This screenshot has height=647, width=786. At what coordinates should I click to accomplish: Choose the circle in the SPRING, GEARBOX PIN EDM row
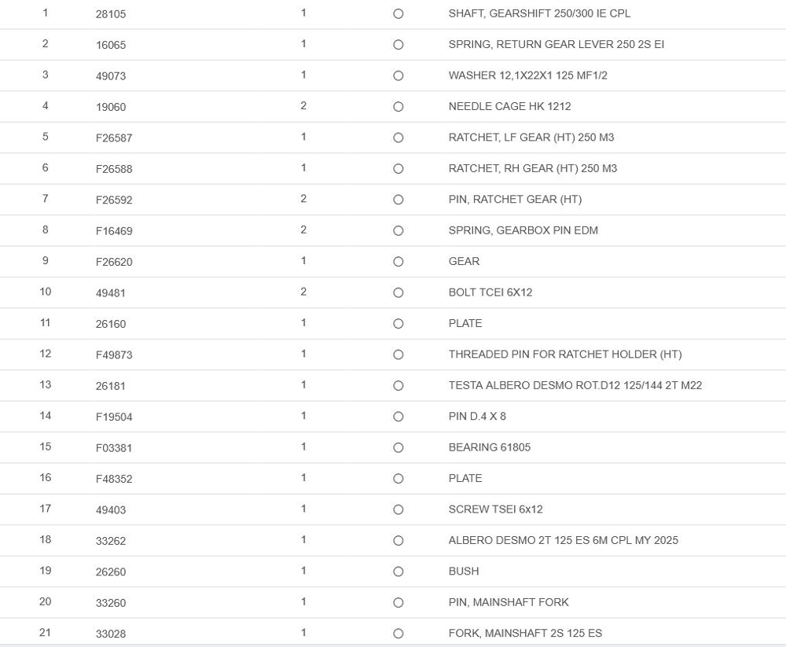point(398,230)
